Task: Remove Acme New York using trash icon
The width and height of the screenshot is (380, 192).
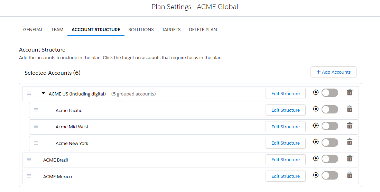Action: pos(350,142)
